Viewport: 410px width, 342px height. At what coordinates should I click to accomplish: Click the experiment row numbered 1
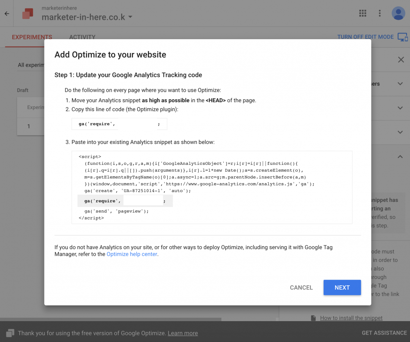pos(31,126)
